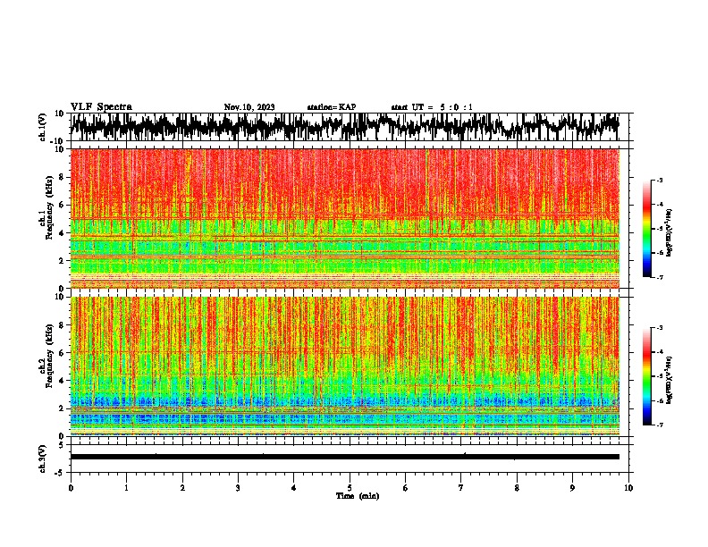Click the "-7" tick on ch.1 colorbar
This screenshot has height=547, width=708.
click(x=660, y=277)
